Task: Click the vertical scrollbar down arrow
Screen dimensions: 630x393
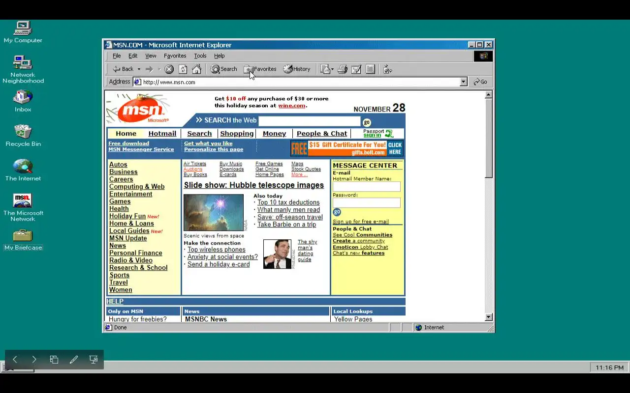Action: (489, 317)
